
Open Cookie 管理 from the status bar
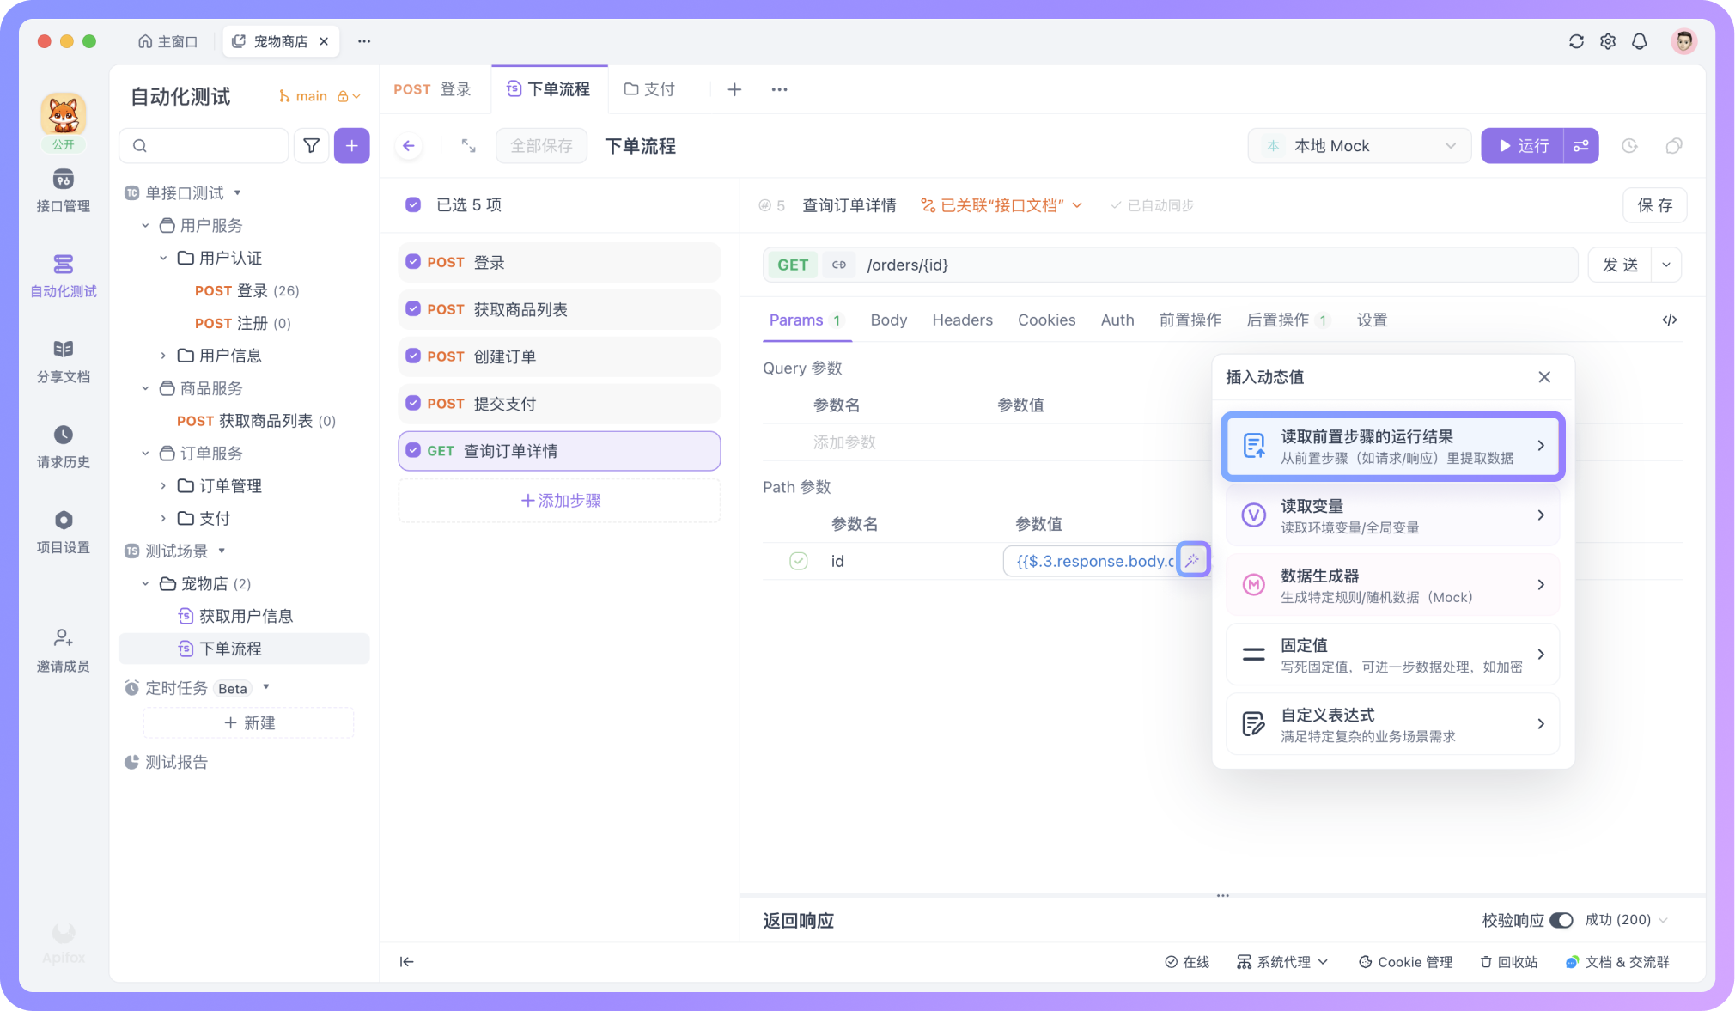tap(1406, 962)
